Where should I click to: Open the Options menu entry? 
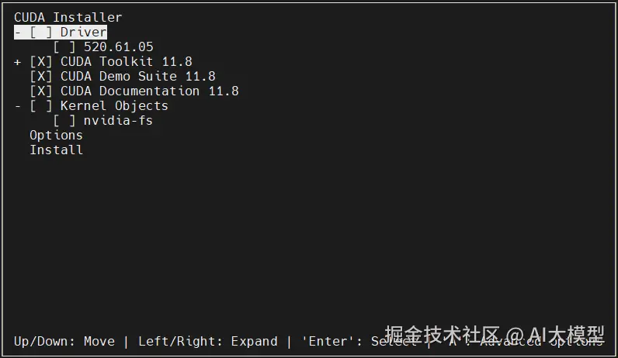(56, 136)
